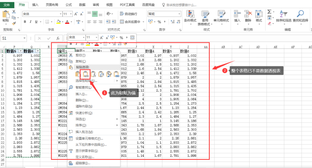Click the Cut scissors icon in ribbon
This screenshot has width=312, height=168.
coord(14,12)
